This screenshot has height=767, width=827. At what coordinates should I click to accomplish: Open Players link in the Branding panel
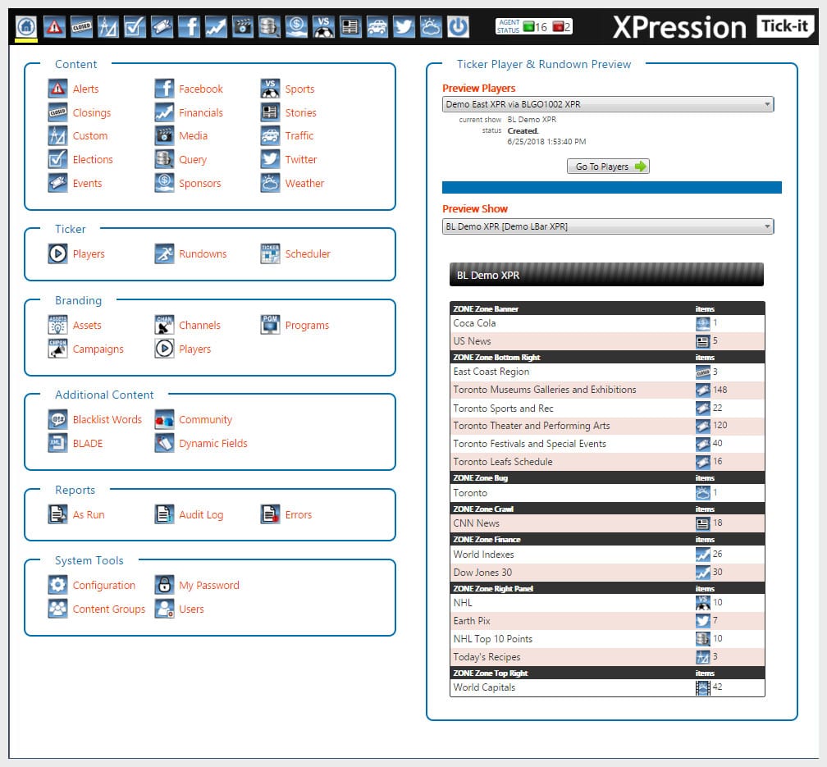point(194,349)
